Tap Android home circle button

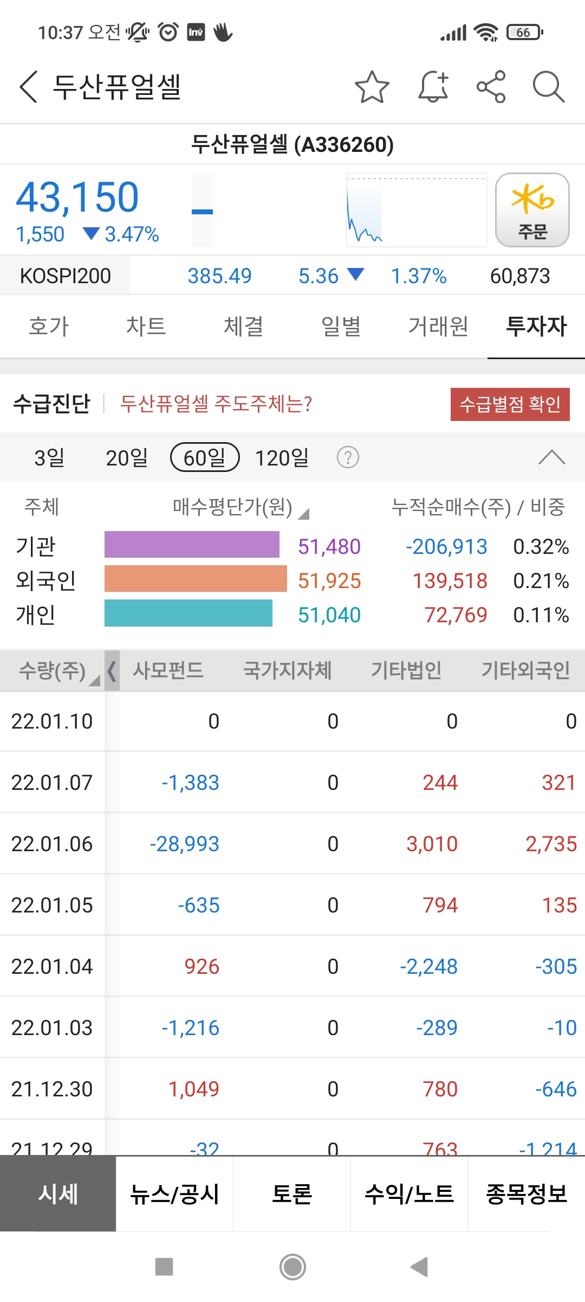pos(292,1267)
